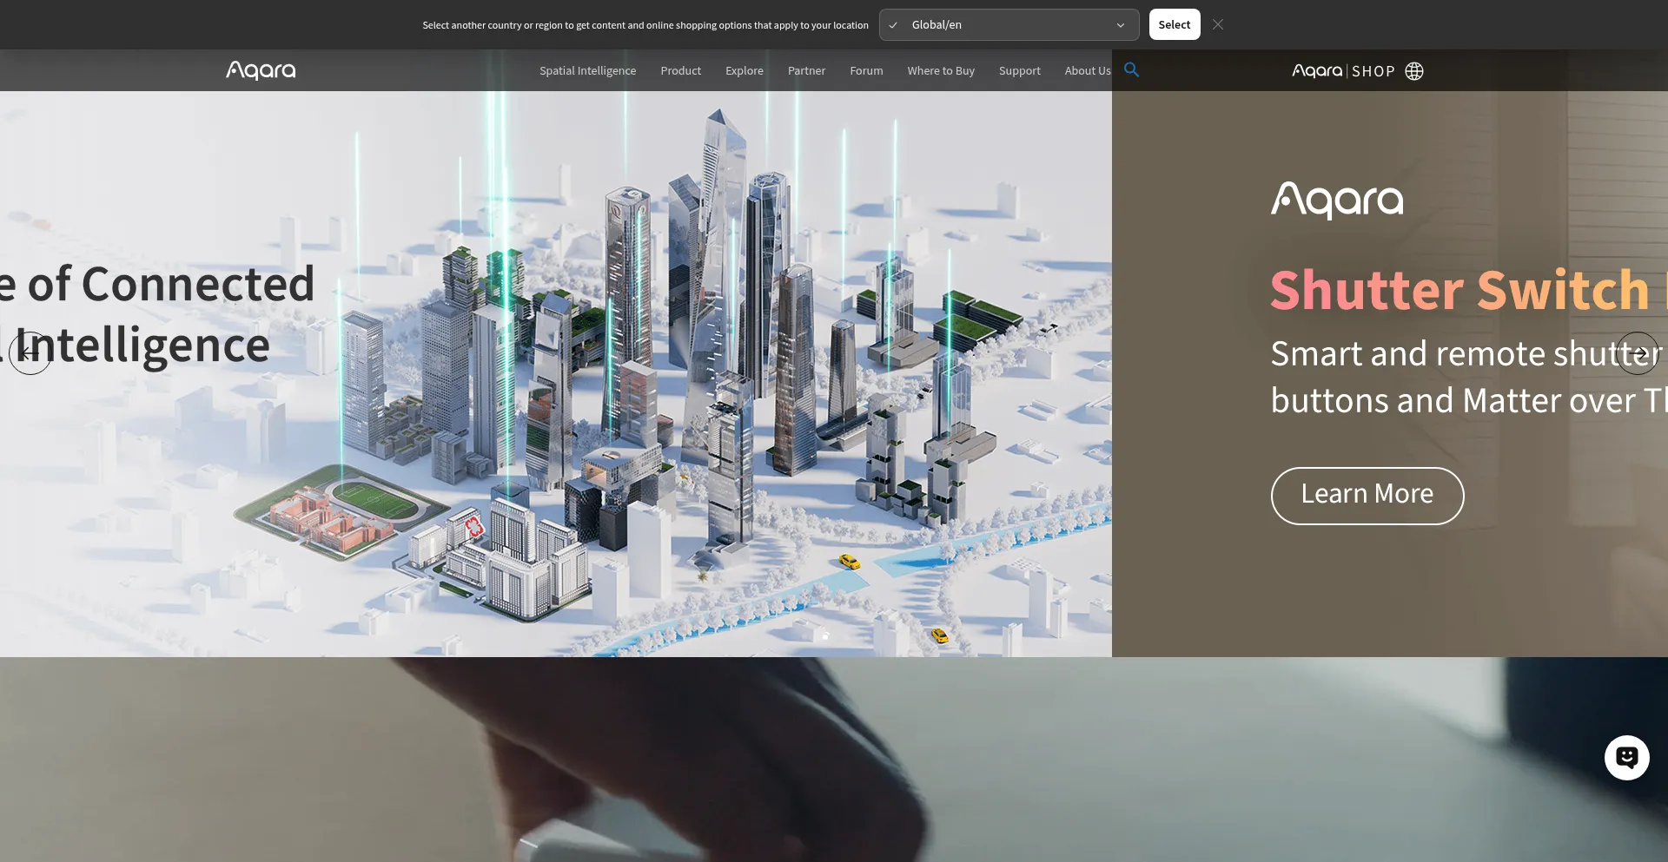Advance carousel with right arrow
This screenshot has width=1668, height=862.
click(1637, 353)
